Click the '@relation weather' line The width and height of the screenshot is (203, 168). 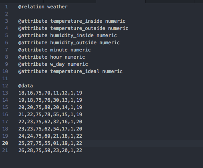[43, 7]
